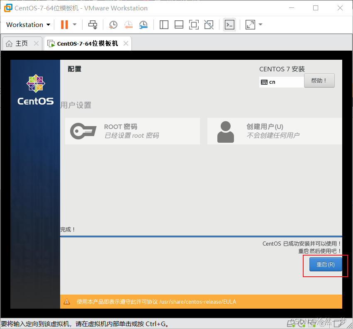Click the CentOS logo in sidebar
Viewport: 353px width, 329px height.
tap(36, 90)
